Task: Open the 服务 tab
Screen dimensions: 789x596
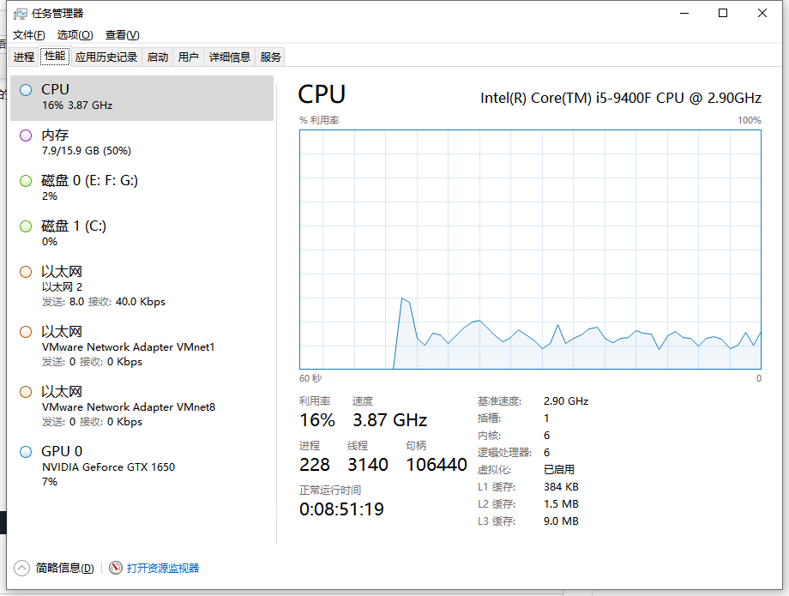Action: [271, 57]
